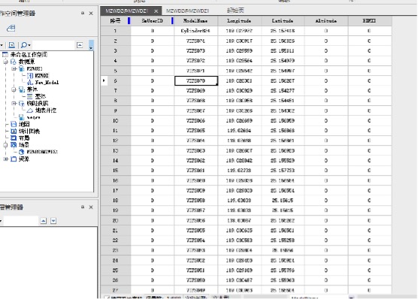Screen dimensions: 418x299
Task: Click the highlighted ModelName cell in row 6
Action: click(x=196, y=80)
